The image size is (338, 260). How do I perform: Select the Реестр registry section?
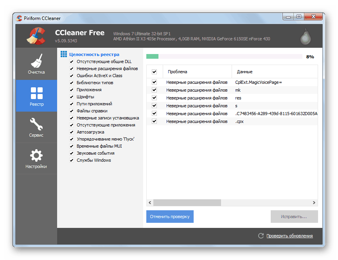tap(36, 96)
